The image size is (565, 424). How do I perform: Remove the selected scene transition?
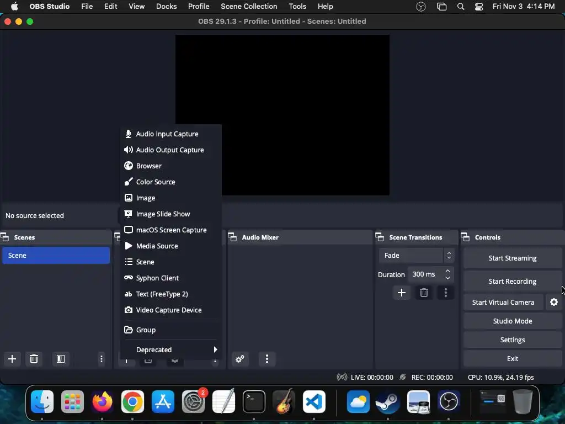[x=424, y=293]
